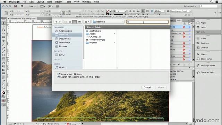
Task: Open the arrange items dropdown in the dialog
Action: point(87,22)
